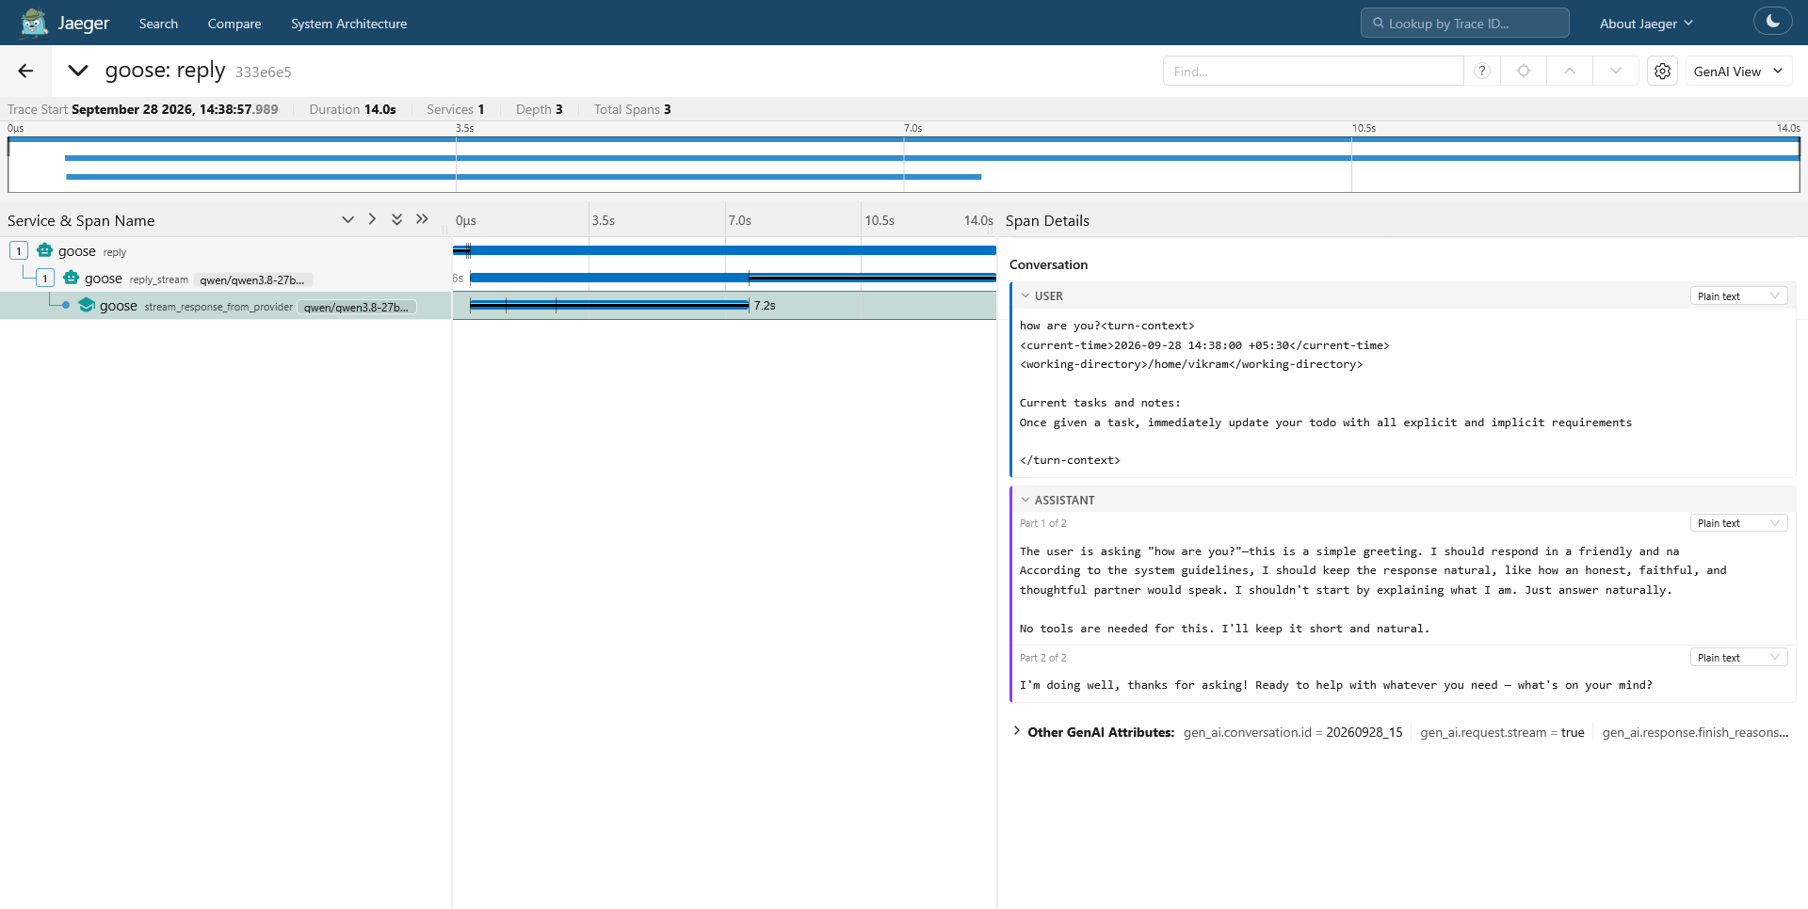
Task: Select the goose reply span row
Action: click(x=226, y=251)
